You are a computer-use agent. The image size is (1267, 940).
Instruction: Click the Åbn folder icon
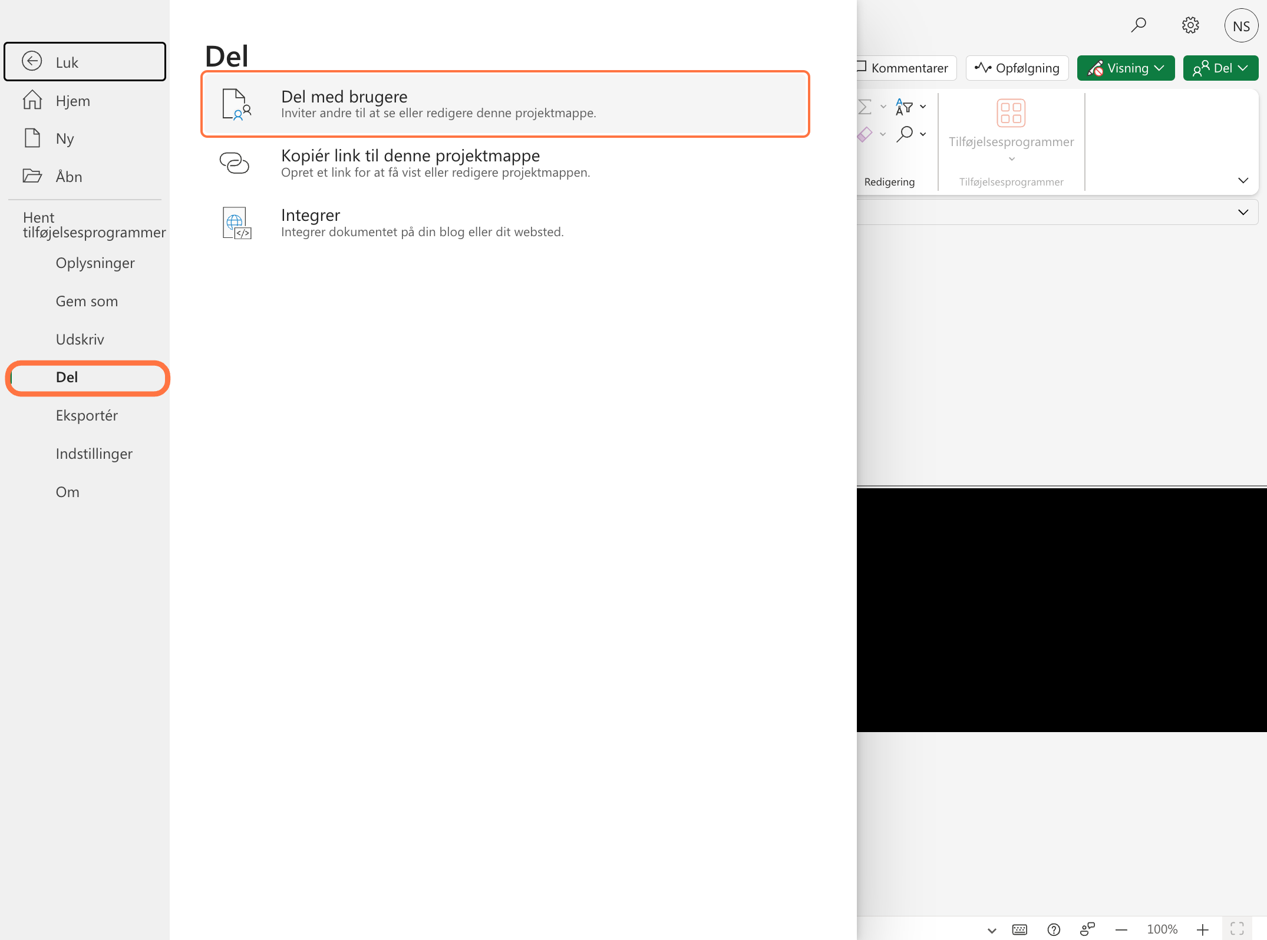click(x=32, y=176)
